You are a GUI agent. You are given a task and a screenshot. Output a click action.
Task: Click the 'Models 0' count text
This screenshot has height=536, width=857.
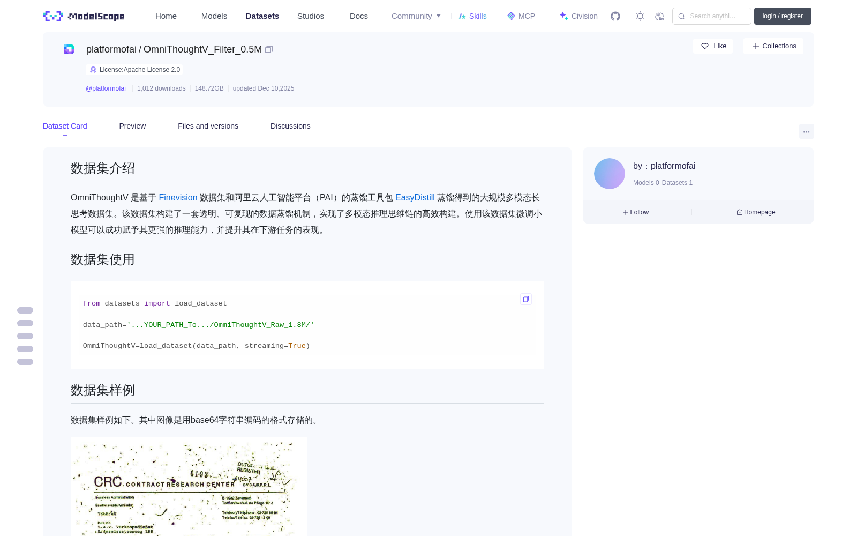coord(646,183)
